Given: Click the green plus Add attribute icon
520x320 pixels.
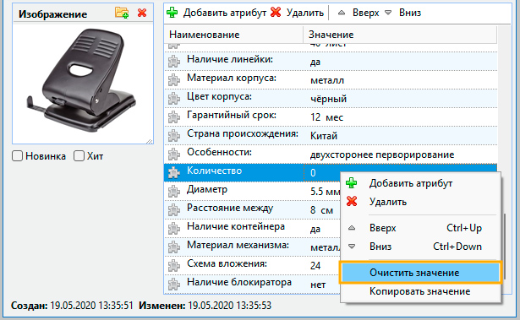Looking at the screenshot, I should click(172, 13).
